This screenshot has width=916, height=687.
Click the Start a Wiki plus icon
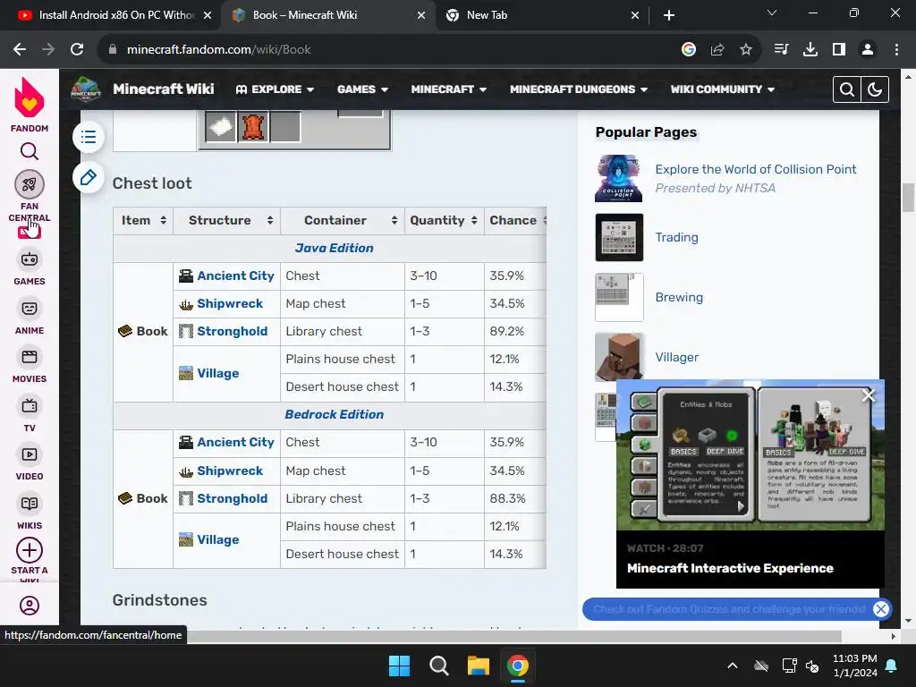click(x=30, y=550)
